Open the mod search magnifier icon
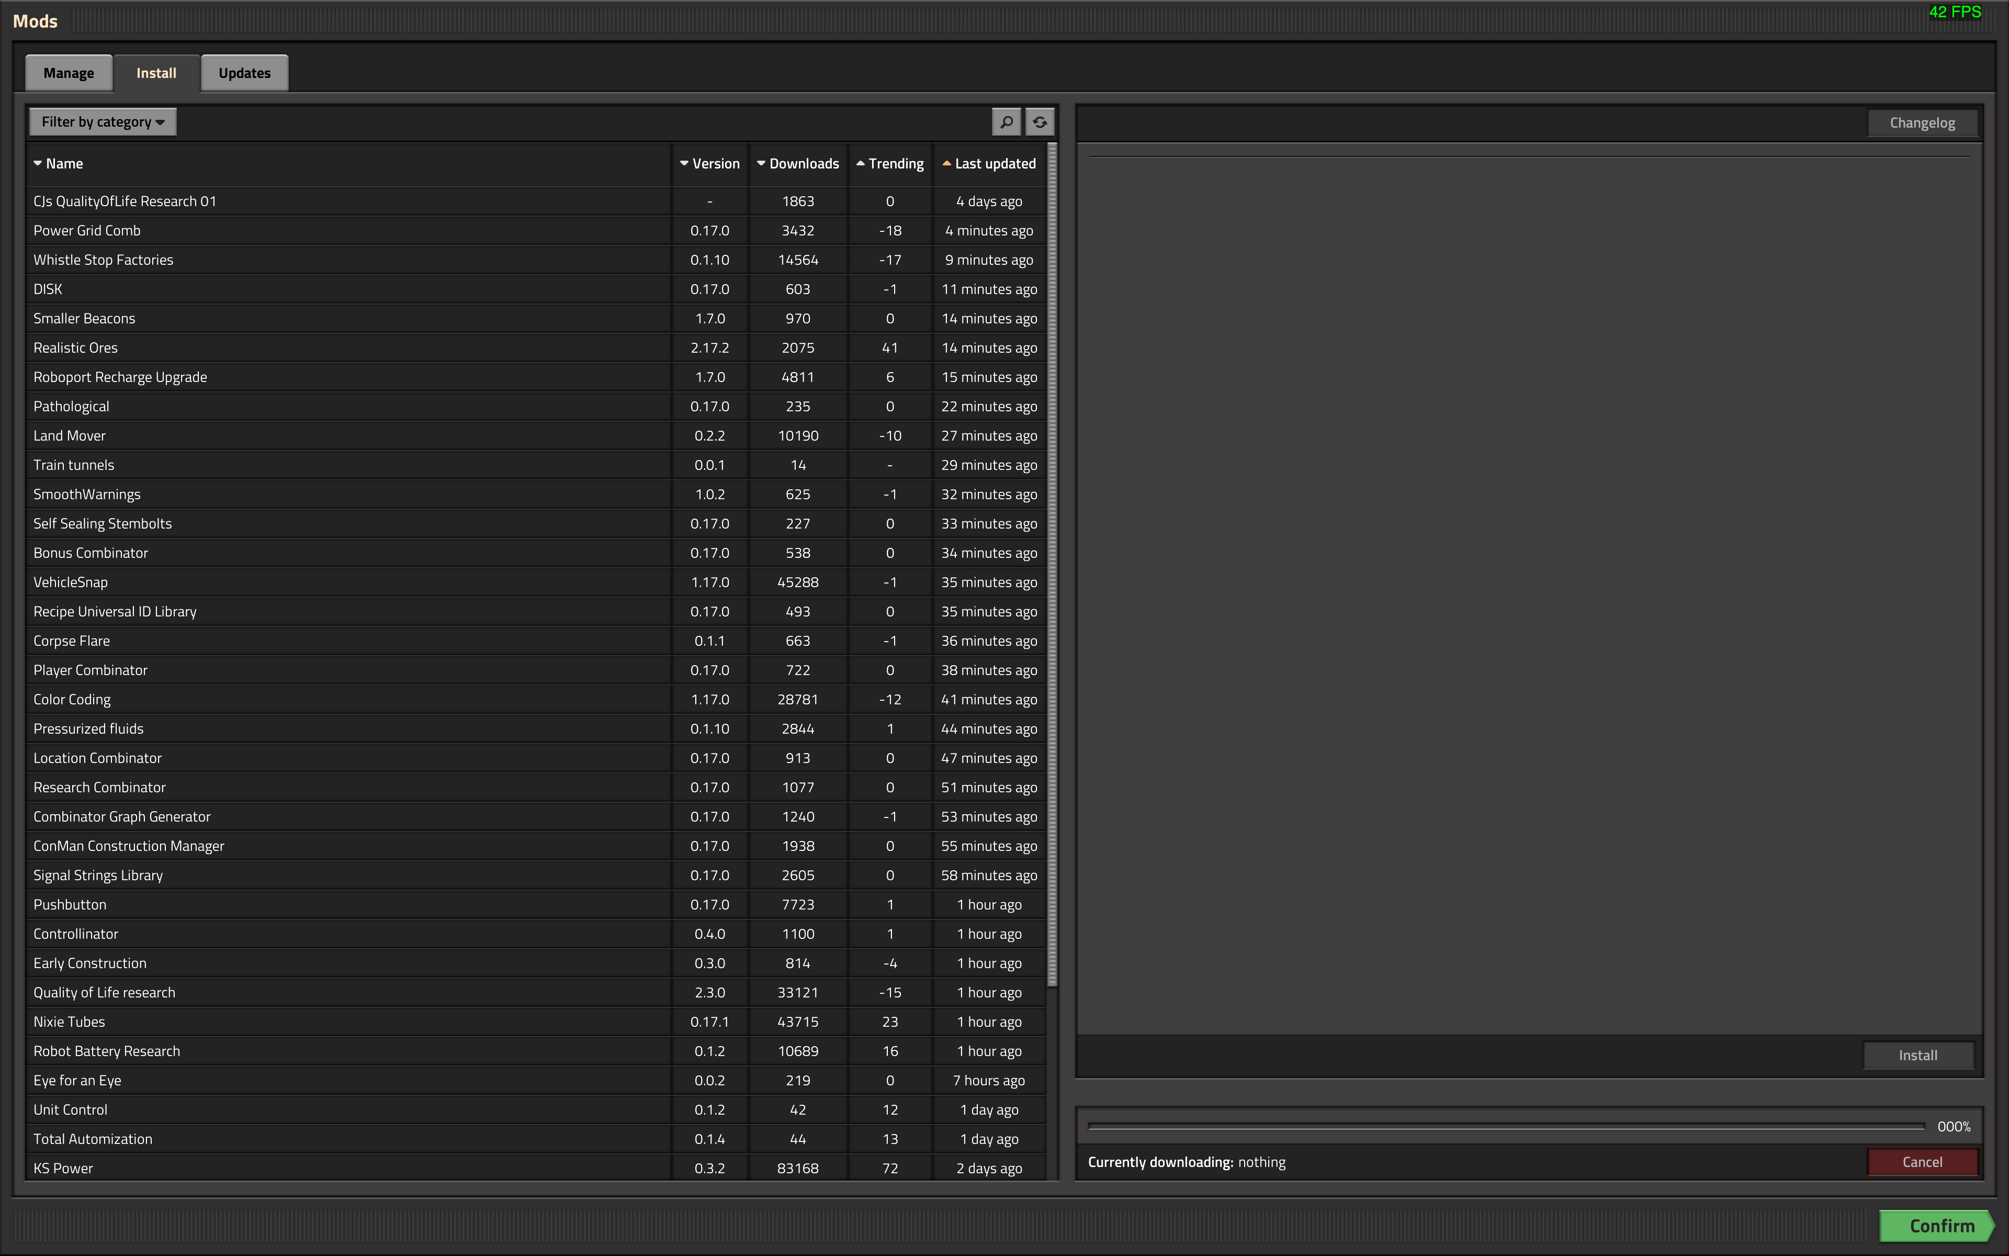 click(1006, 122)
